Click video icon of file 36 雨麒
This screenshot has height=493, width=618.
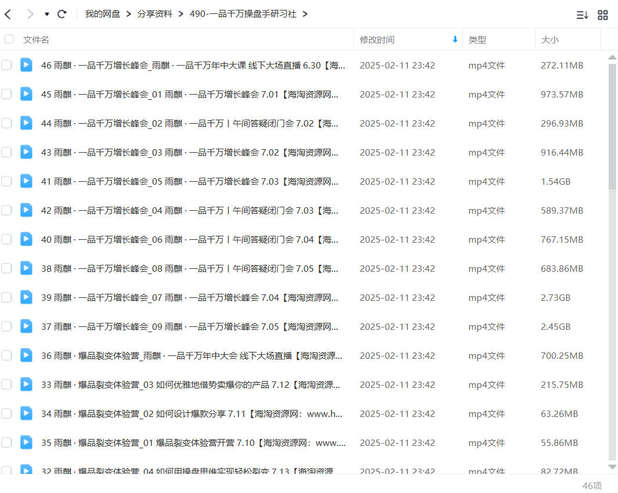(27, 355)
